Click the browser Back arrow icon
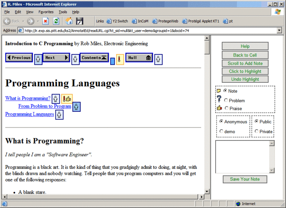286x208 pixels. tap(7, 21)
